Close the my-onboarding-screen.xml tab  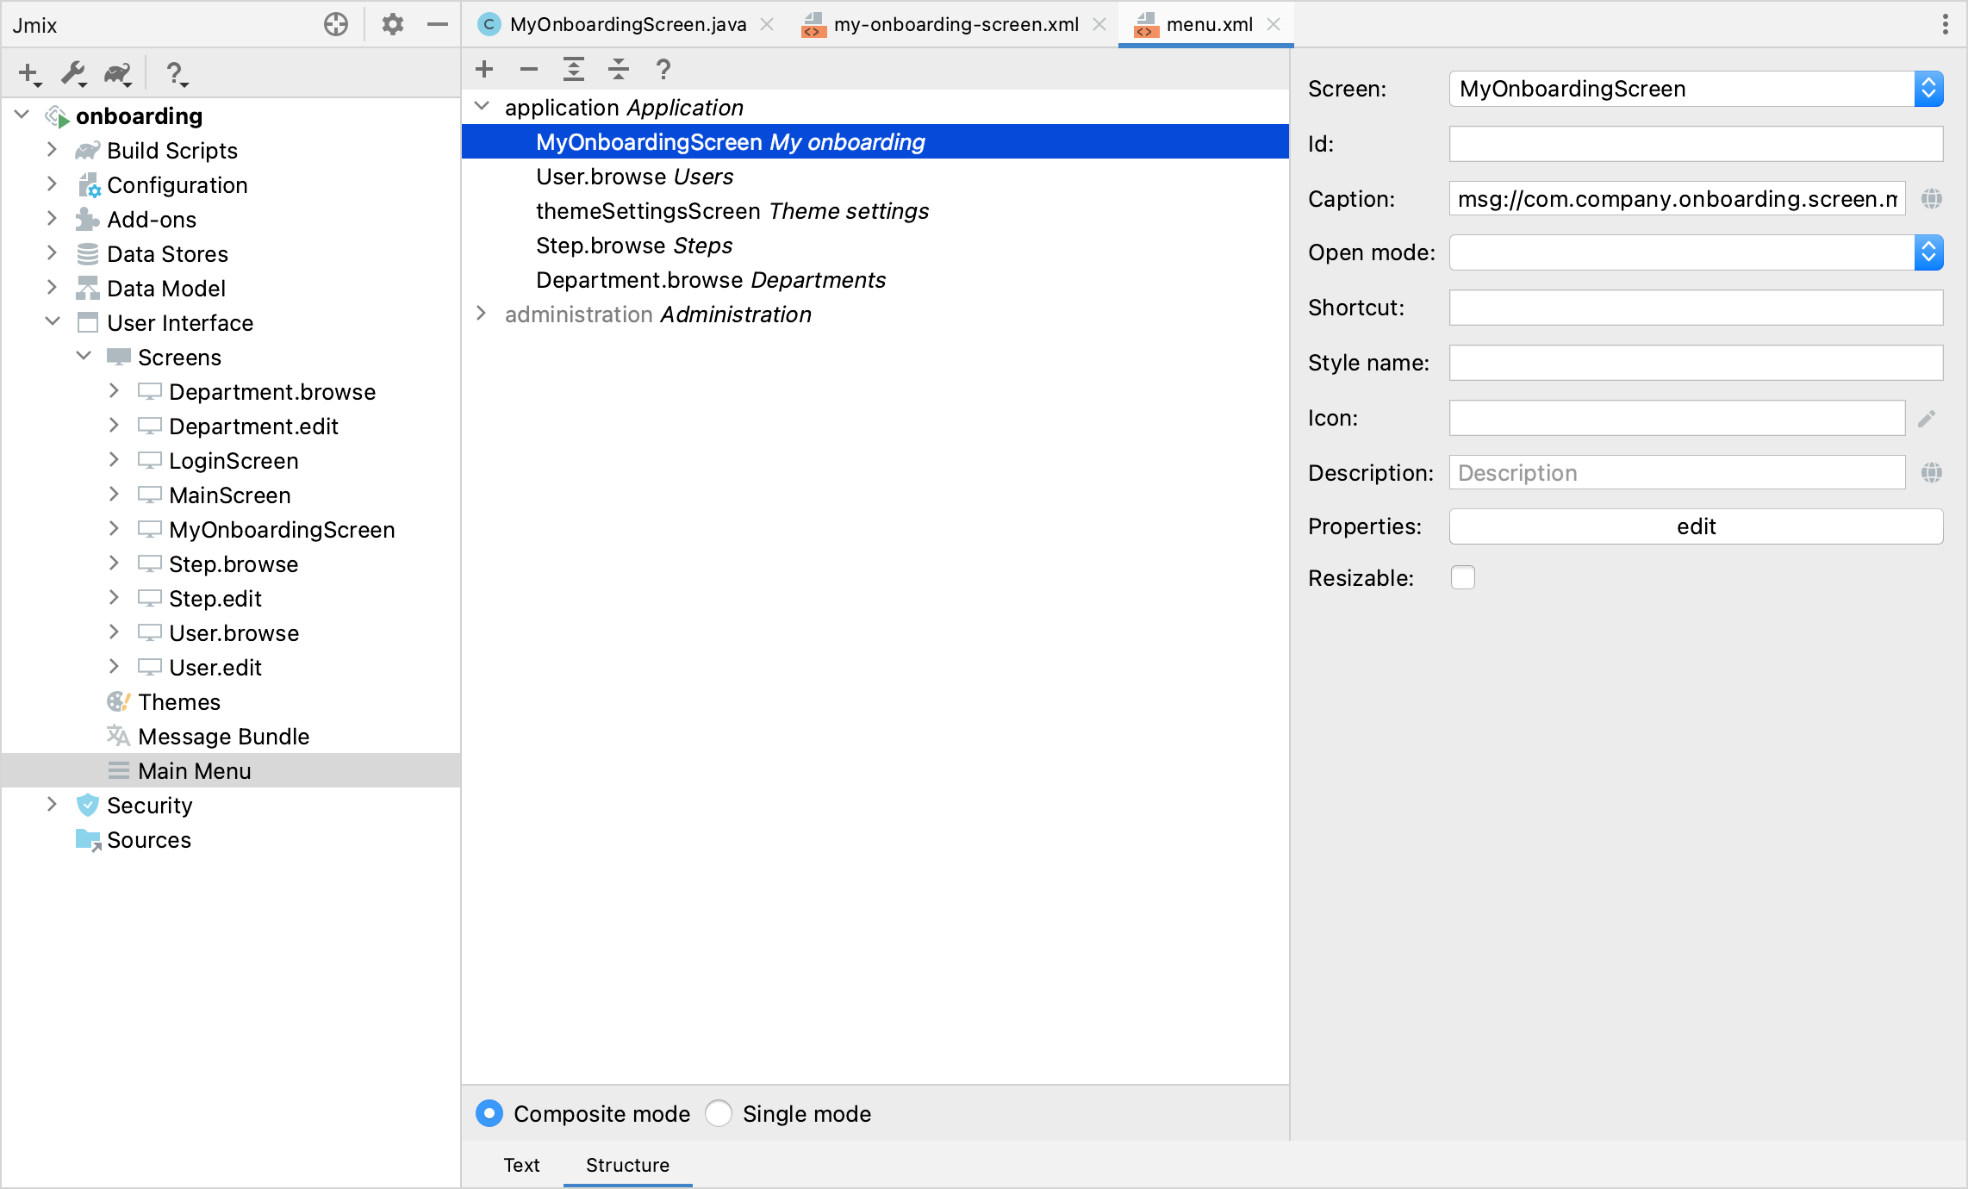coord(1099,24)
